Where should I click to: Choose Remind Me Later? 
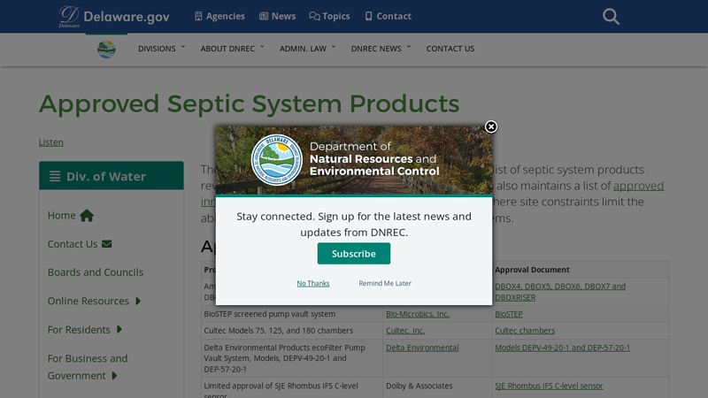385,283
